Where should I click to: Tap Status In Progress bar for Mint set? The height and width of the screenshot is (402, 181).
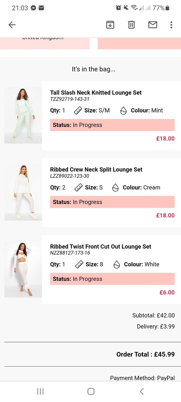click(x=112, y=125)
